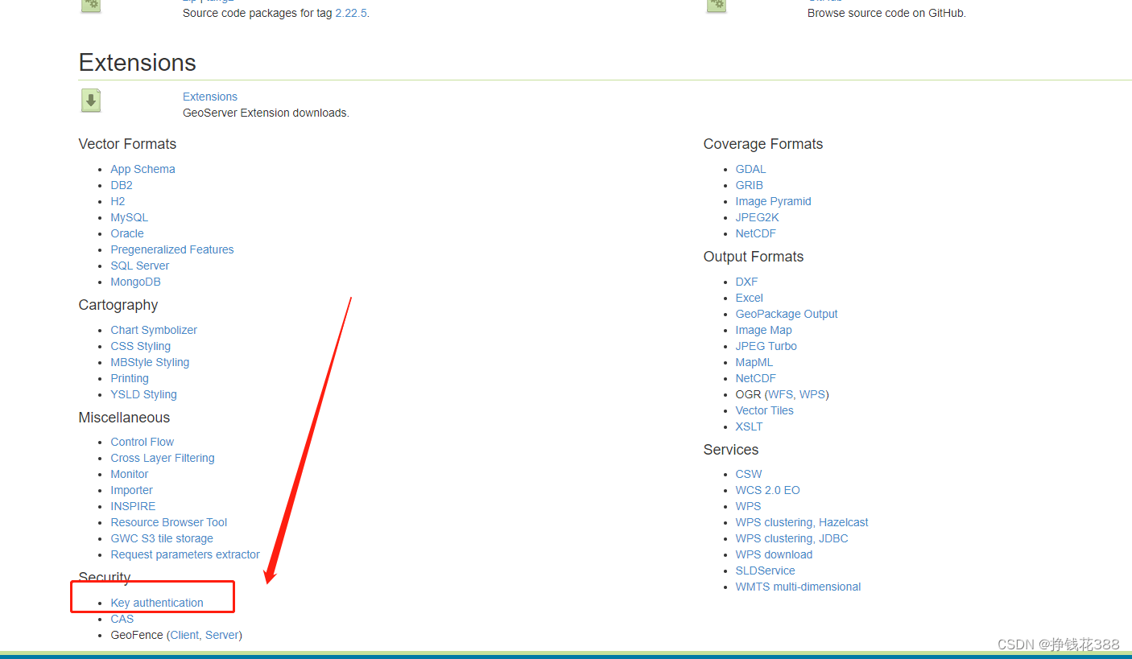Viewport: 1132px width, 659px height.
Task: Choose the SQL Server extension link
Action: point(140,266)
